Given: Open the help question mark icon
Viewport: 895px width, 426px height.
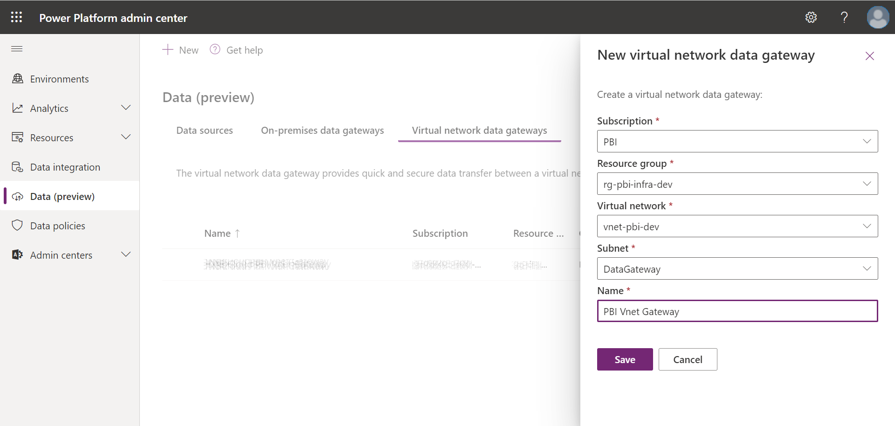Looking at the screenshot, I should point(844,17).
